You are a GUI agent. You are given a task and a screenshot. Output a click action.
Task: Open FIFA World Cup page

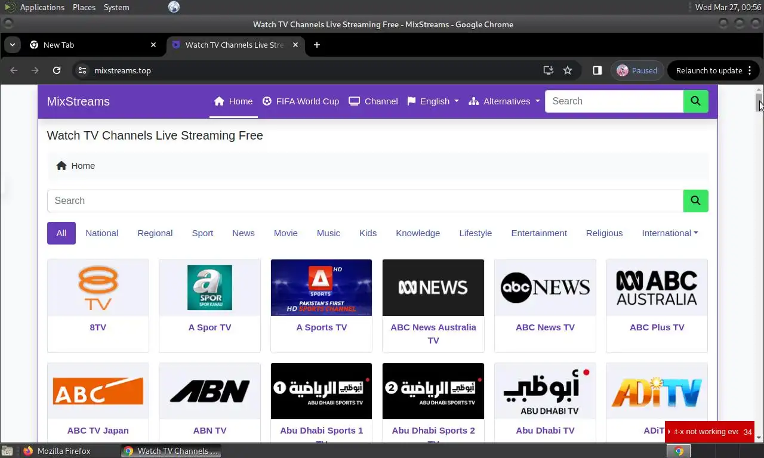pos(301,101)
